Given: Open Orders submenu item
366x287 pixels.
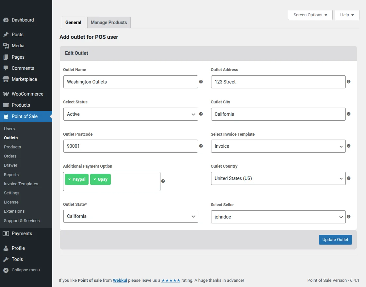Looking at the screenshot, I should (x=10, y=156).
